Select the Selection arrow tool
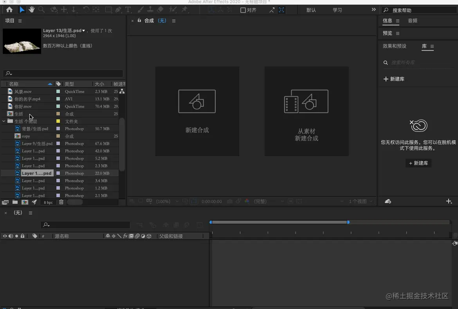The height and width of the screenshot is (309, 458). pyautogui.click(x=22, y=10)
